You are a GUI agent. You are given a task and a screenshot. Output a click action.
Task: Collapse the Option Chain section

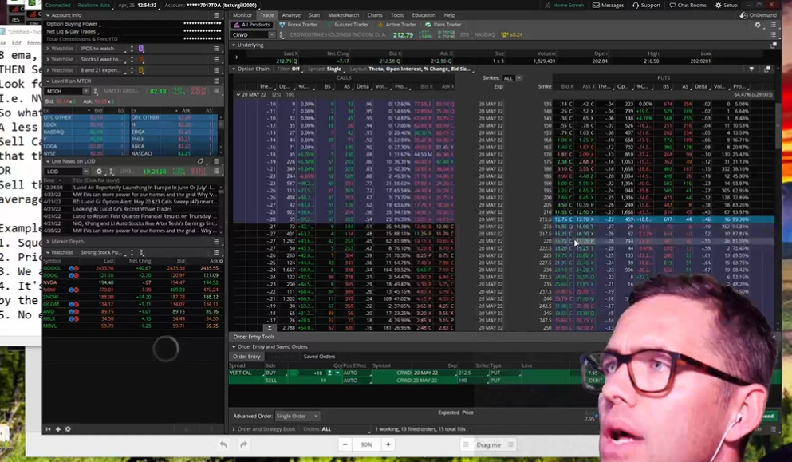[x=234, y=69]
